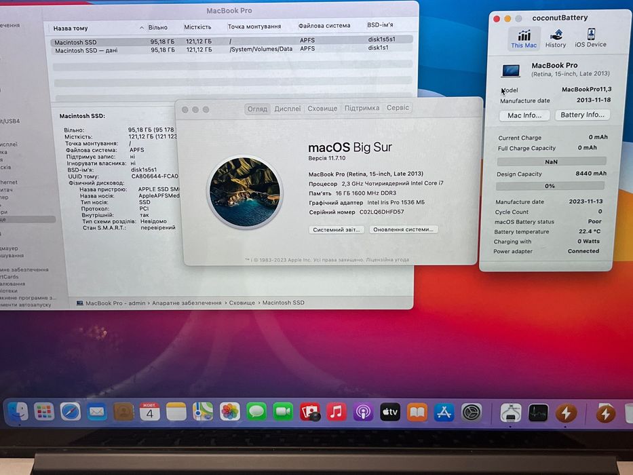
Task: Click the BSD-ім'я column header
Action: click(380, 24)
